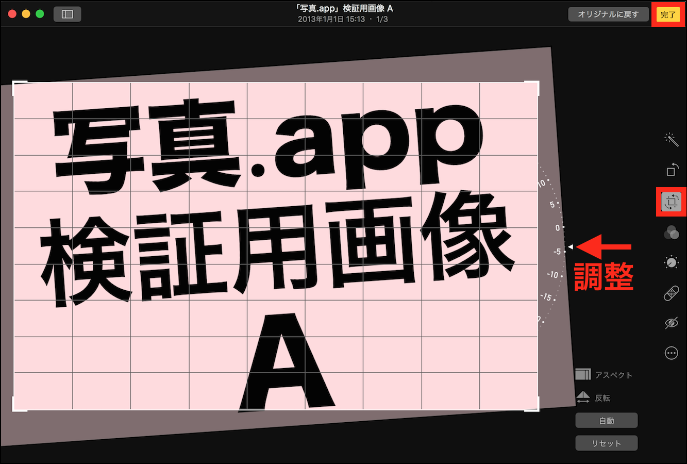Click オリジナルに戻す button
The width and height of the screenshot is (687, 464).
point(608,14)
